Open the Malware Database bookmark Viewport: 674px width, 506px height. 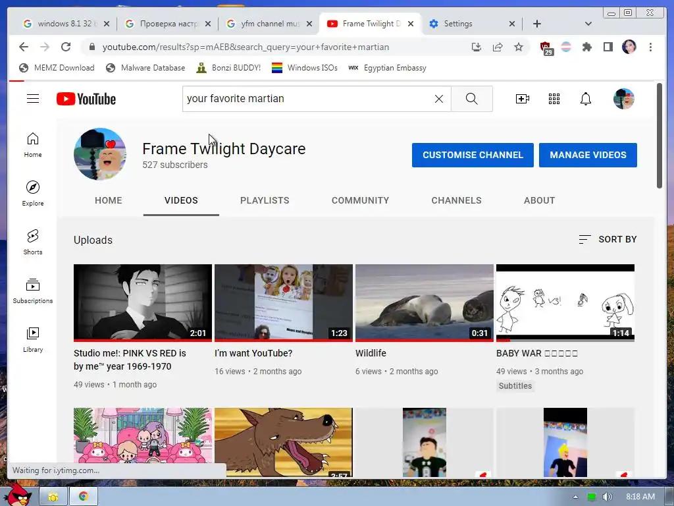pos(145,68)
